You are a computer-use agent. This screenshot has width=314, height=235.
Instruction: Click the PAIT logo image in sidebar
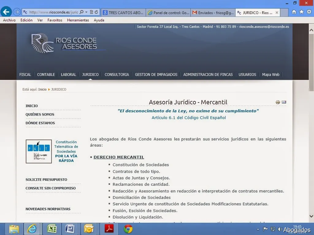point(39,151)
